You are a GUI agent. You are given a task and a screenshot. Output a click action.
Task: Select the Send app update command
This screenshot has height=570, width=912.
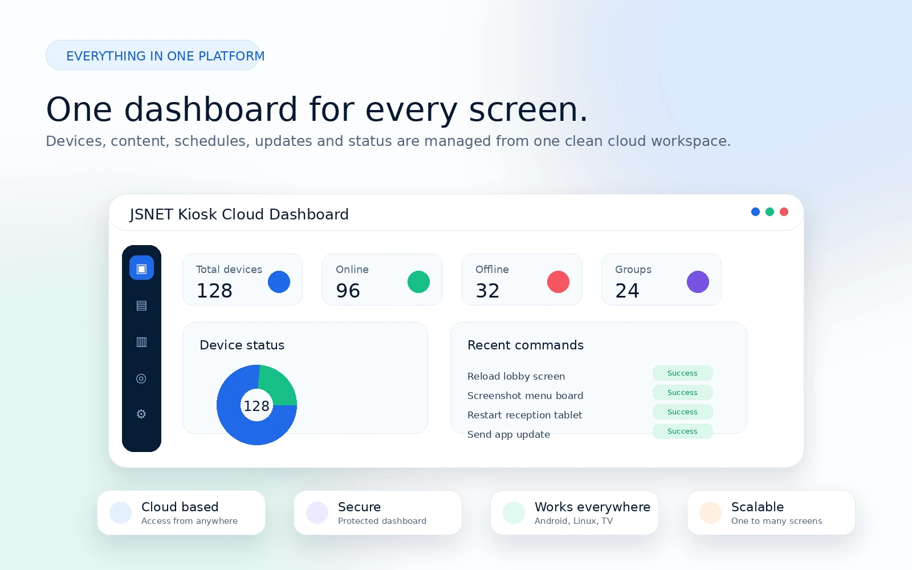tap(508, 434)
